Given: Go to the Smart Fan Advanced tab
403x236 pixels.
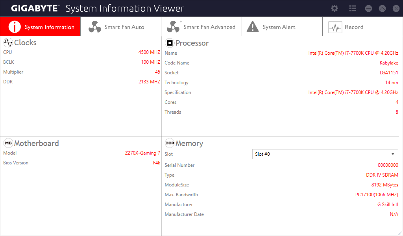Looking at the screenshot, I should tap(201, 26).
